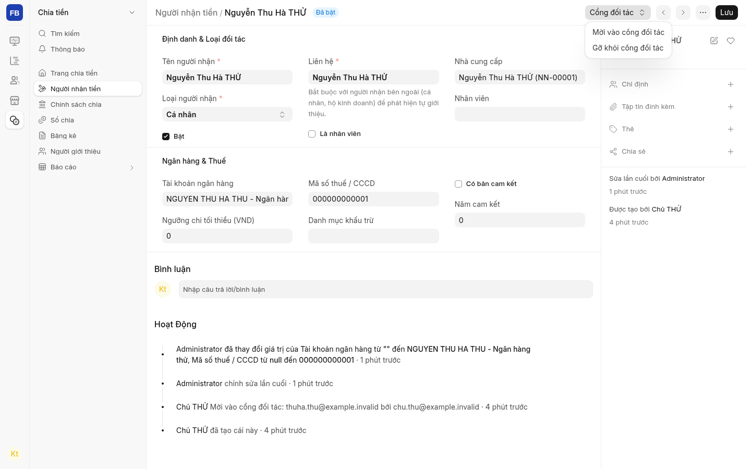751x469 pixels.
Task: Click the plus next to Chia sẻ
Action: (731, 152)
